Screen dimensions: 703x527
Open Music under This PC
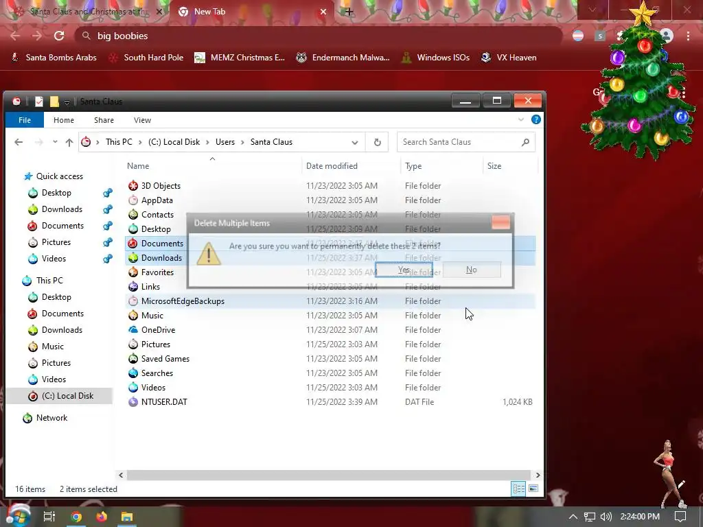point(52,347)
